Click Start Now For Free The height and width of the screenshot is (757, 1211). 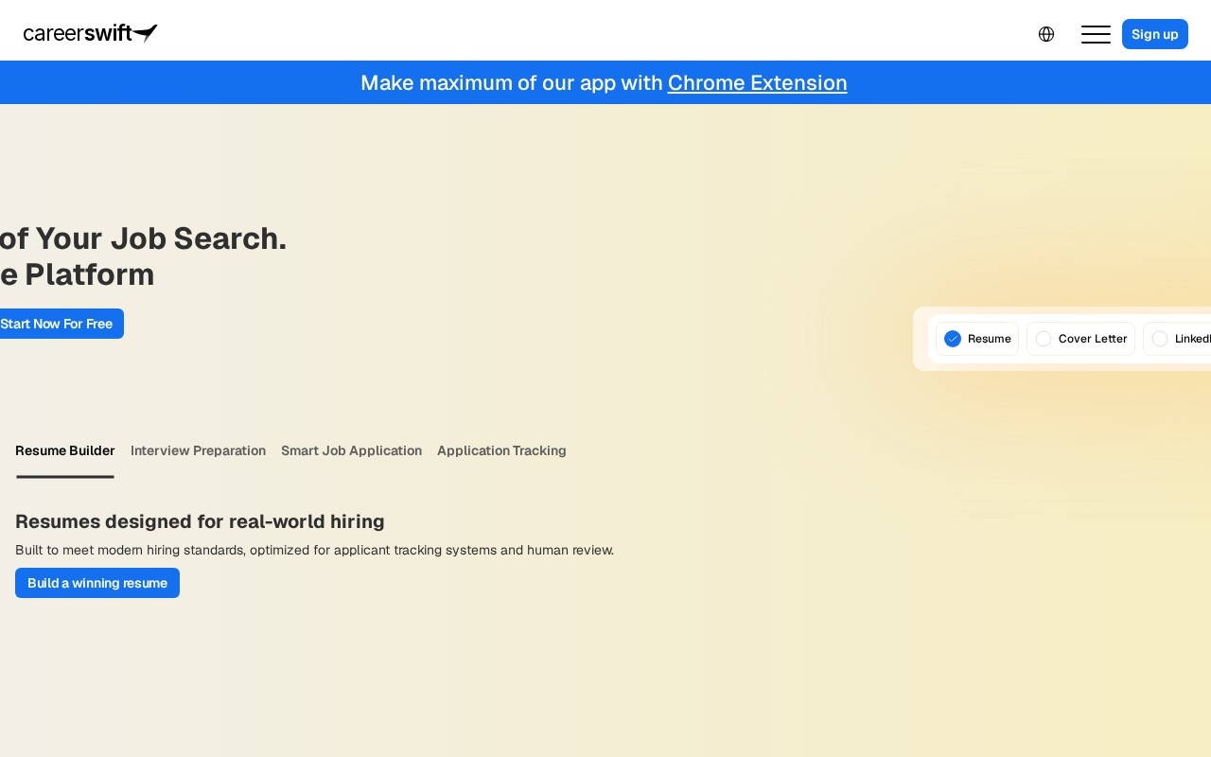click(56, 324)
